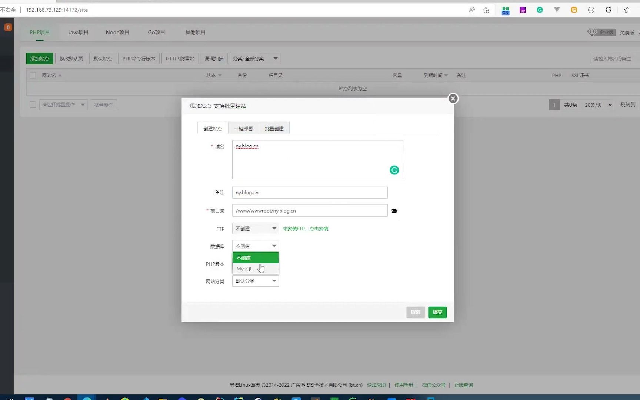
Task: Open folder browser for the 根目录 root directory
Action: 394,211
